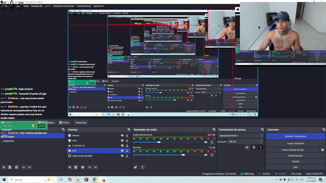The image size is (326, 183).
Task: Toggle lock on alertas source
Action: 127,135
